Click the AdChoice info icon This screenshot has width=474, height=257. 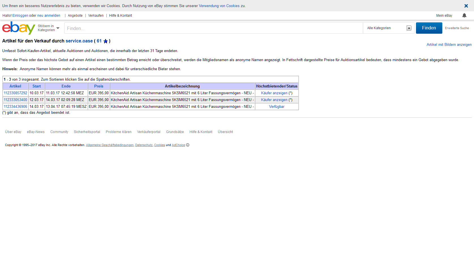click(x=188, y=145)
